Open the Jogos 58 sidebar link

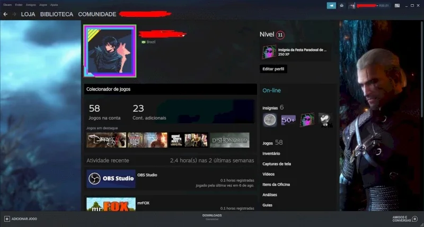click(x=272, y=142)
